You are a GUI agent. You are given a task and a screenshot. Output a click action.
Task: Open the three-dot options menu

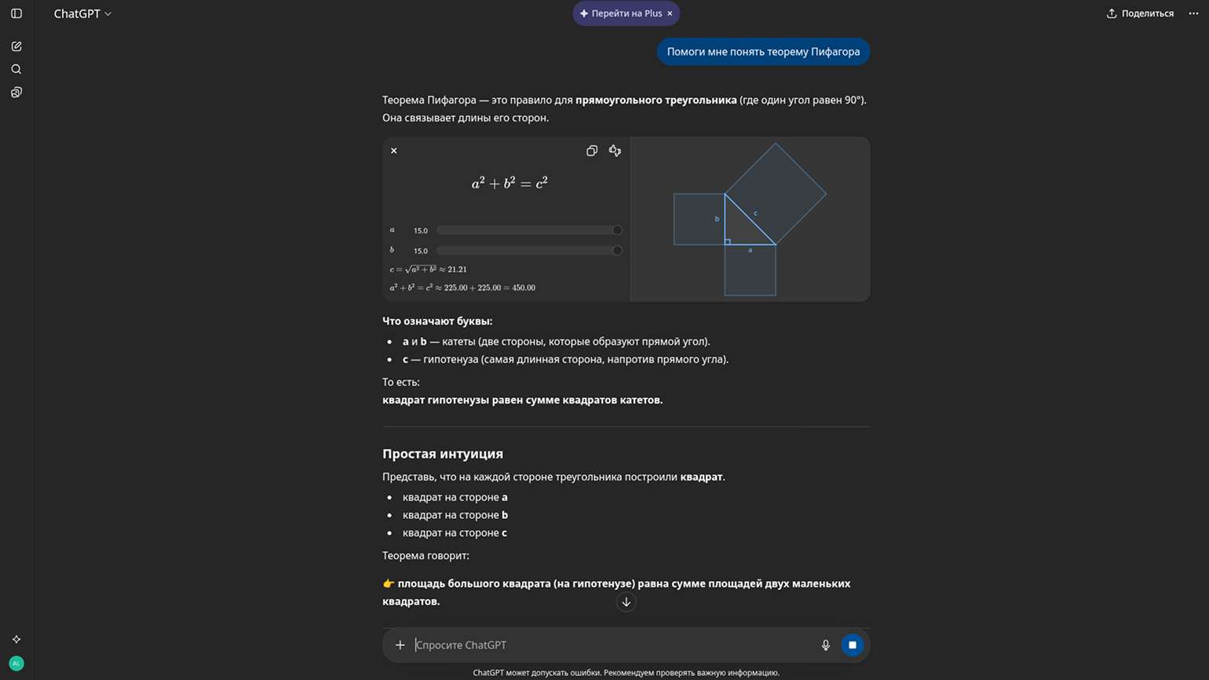tap(1193, 13)
